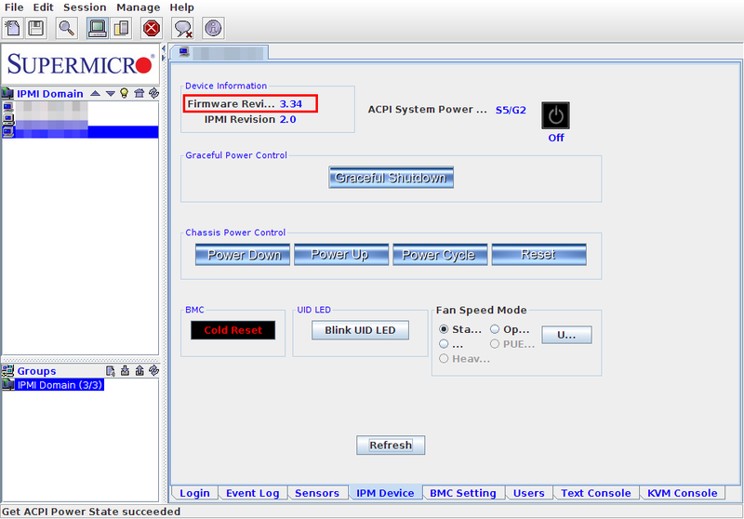Click the upload arrow icon in Groups header
Screen dimensions: 744x519
[x=139, y=370]
